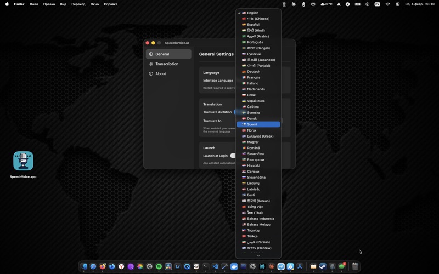
Task: Select 中文 (Chinese) language
Action: pyautogui.click(x=258, y=19)
